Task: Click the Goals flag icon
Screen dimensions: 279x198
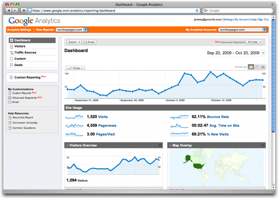Action: pos(11,65)
